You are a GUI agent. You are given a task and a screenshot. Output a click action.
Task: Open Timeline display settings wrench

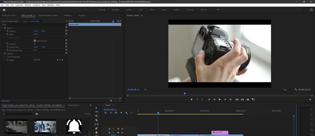click(x=126, y=113)
